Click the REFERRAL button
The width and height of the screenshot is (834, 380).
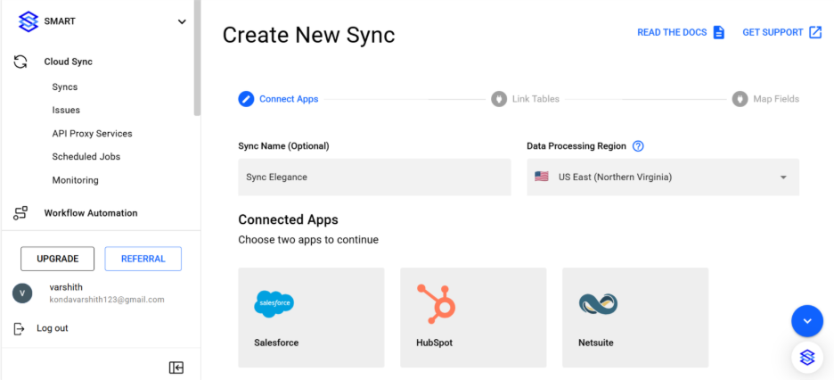point(143,259)
